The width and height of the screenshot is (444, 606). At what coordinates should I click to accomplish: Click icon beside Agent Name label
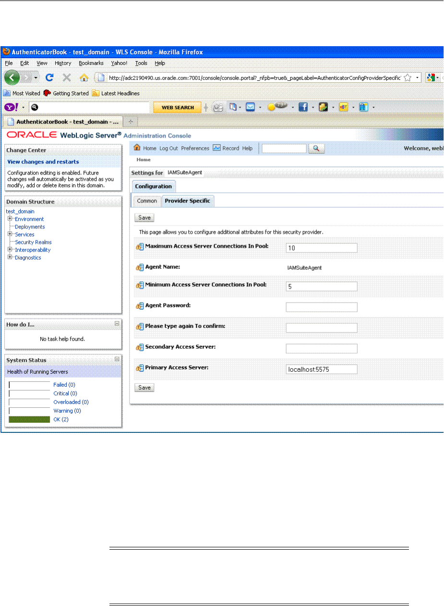[x=140, y=267]
